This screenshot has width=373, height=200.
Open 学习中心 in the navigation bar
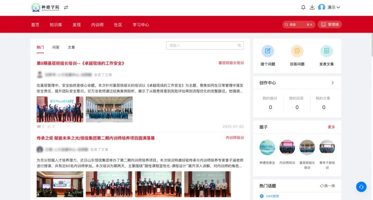tap(141, 25)
